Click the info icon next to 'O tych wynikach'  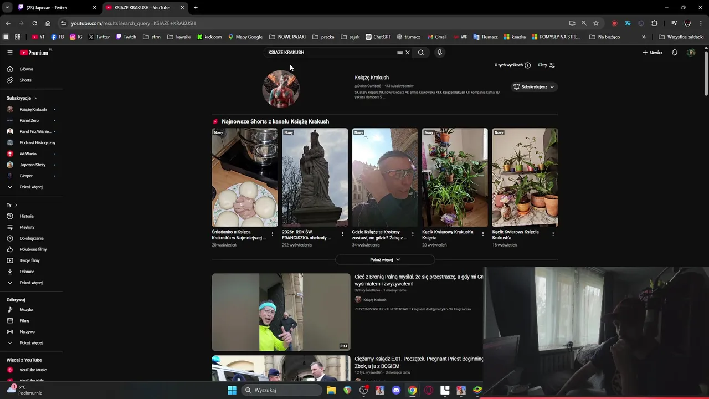pos(527,65)
